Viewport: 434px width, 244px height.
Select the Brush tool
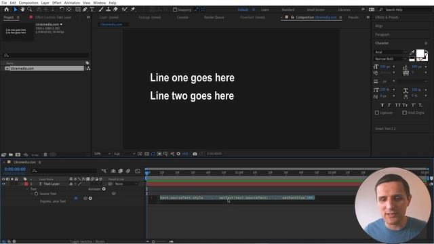(101, 9)
